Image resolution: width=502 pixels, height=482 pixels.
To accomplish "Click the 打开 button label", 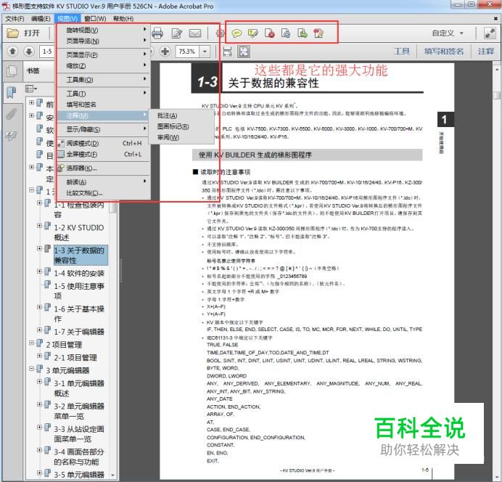I will 32,33.
